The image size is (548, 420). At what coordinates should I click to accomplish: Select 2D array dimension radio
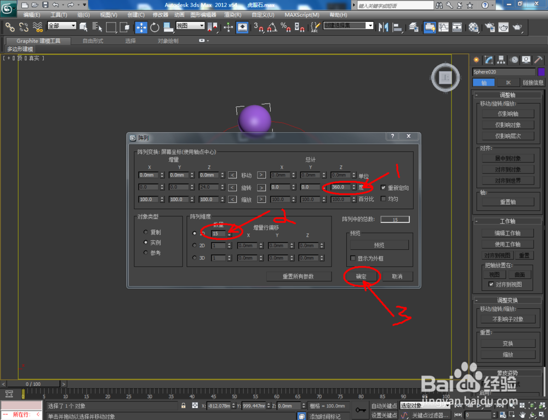[195, 245]
